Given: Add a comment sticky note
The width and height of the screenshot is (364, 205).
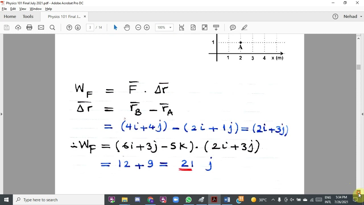Looking at the screenshot, I should [233, 27].
